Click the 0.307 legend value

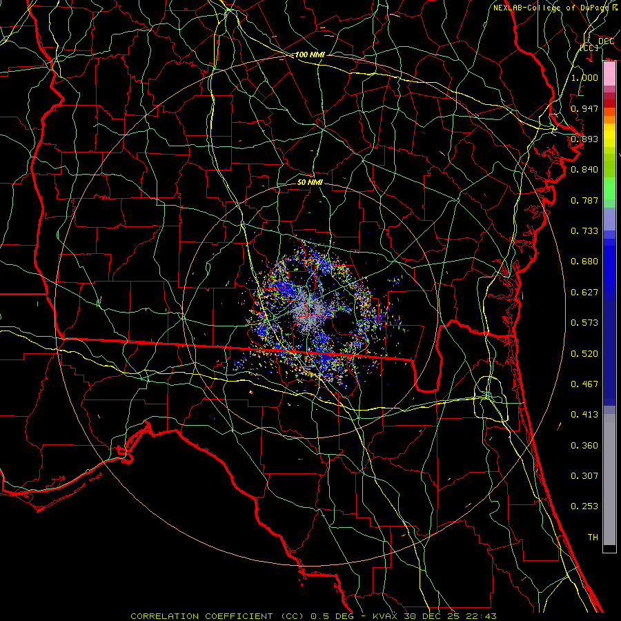coord(584,476)
